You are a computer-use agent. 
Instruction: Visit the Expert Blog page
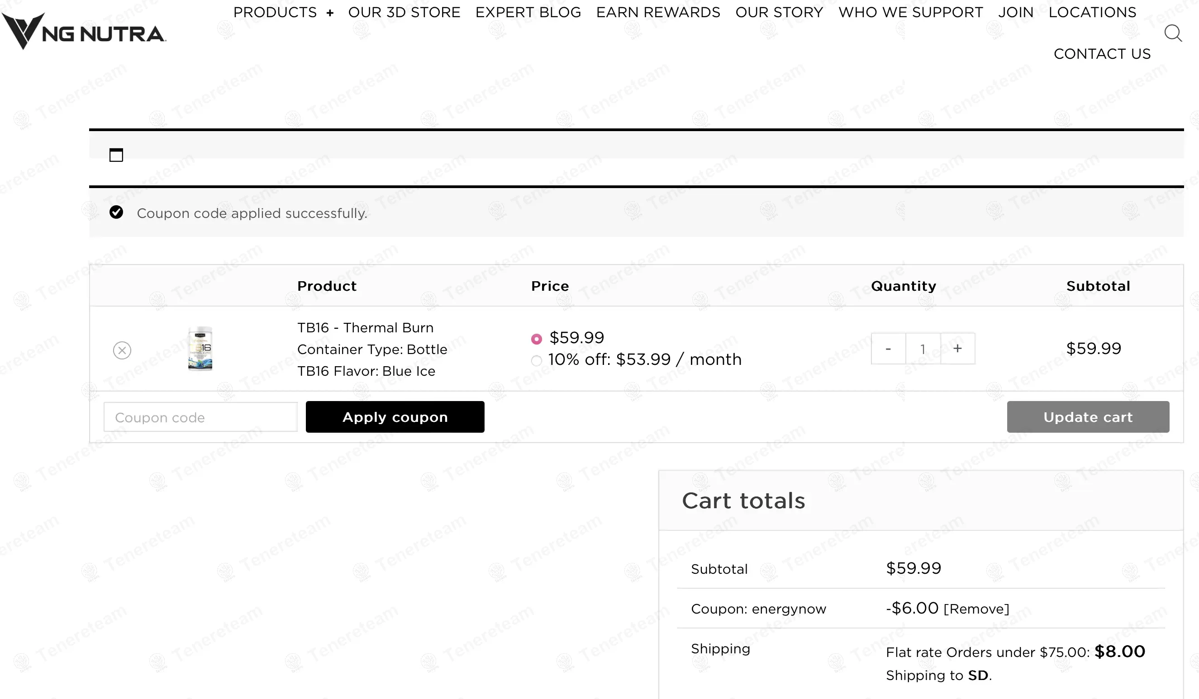click(x=528, y=12)
